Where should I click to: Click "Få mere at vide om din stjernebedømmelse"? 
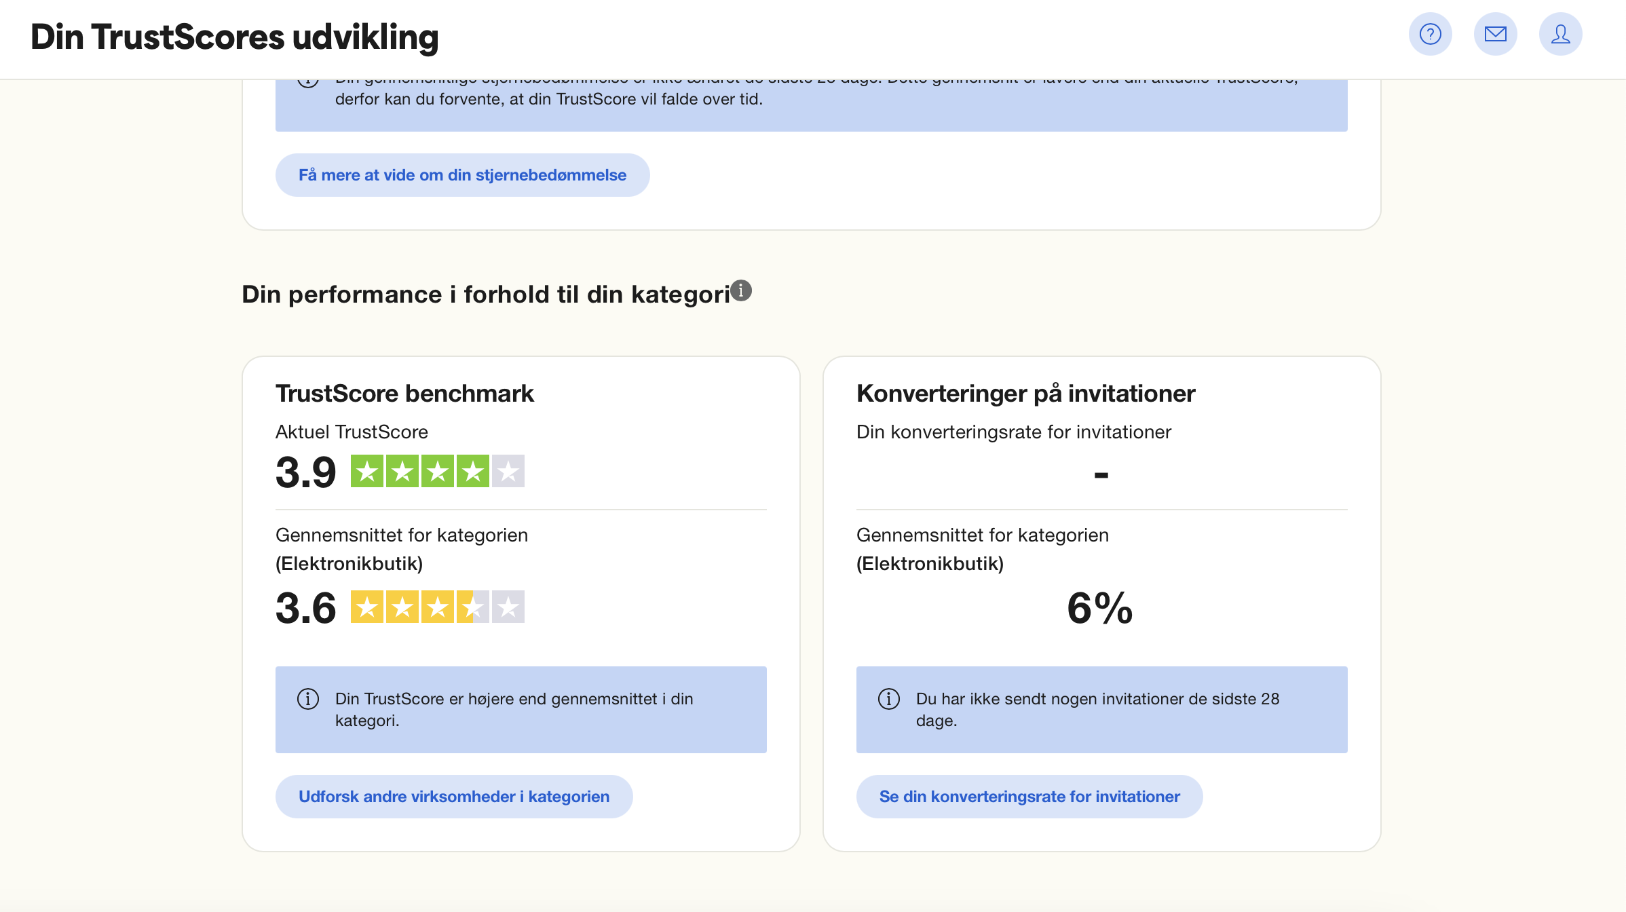[x=462, y=175]
